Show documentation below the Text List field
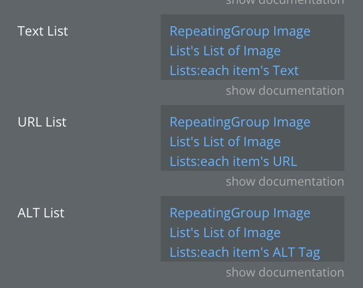 285,90
